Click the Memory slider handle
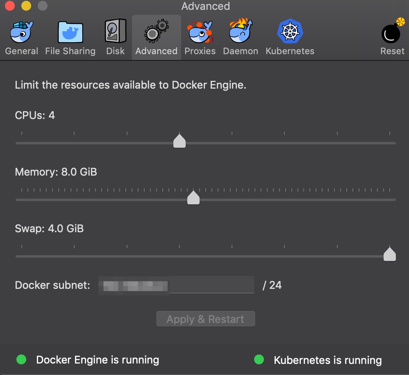Viewport: 409px width, 375px height. [x=193, y=197]
